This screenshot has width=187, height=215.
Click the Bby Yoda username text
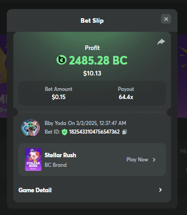(55, 123)
